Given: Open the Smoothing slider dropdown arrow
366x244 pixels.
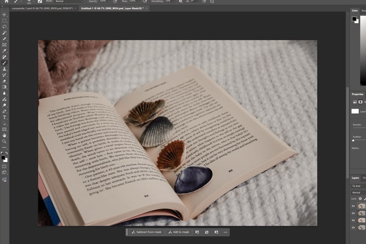Looking at the screenshot, I should (174, 1).
